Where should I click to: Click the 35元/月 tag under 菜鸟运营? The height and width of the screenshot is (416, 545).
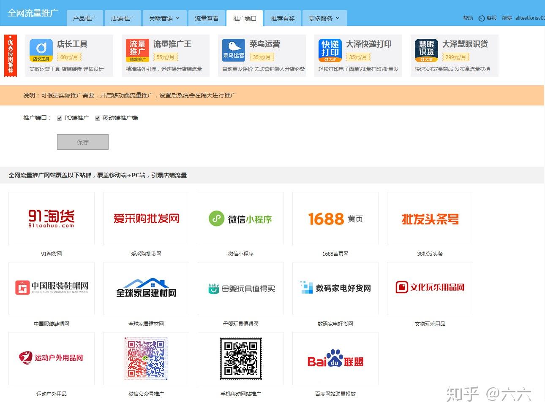point(262,57)
